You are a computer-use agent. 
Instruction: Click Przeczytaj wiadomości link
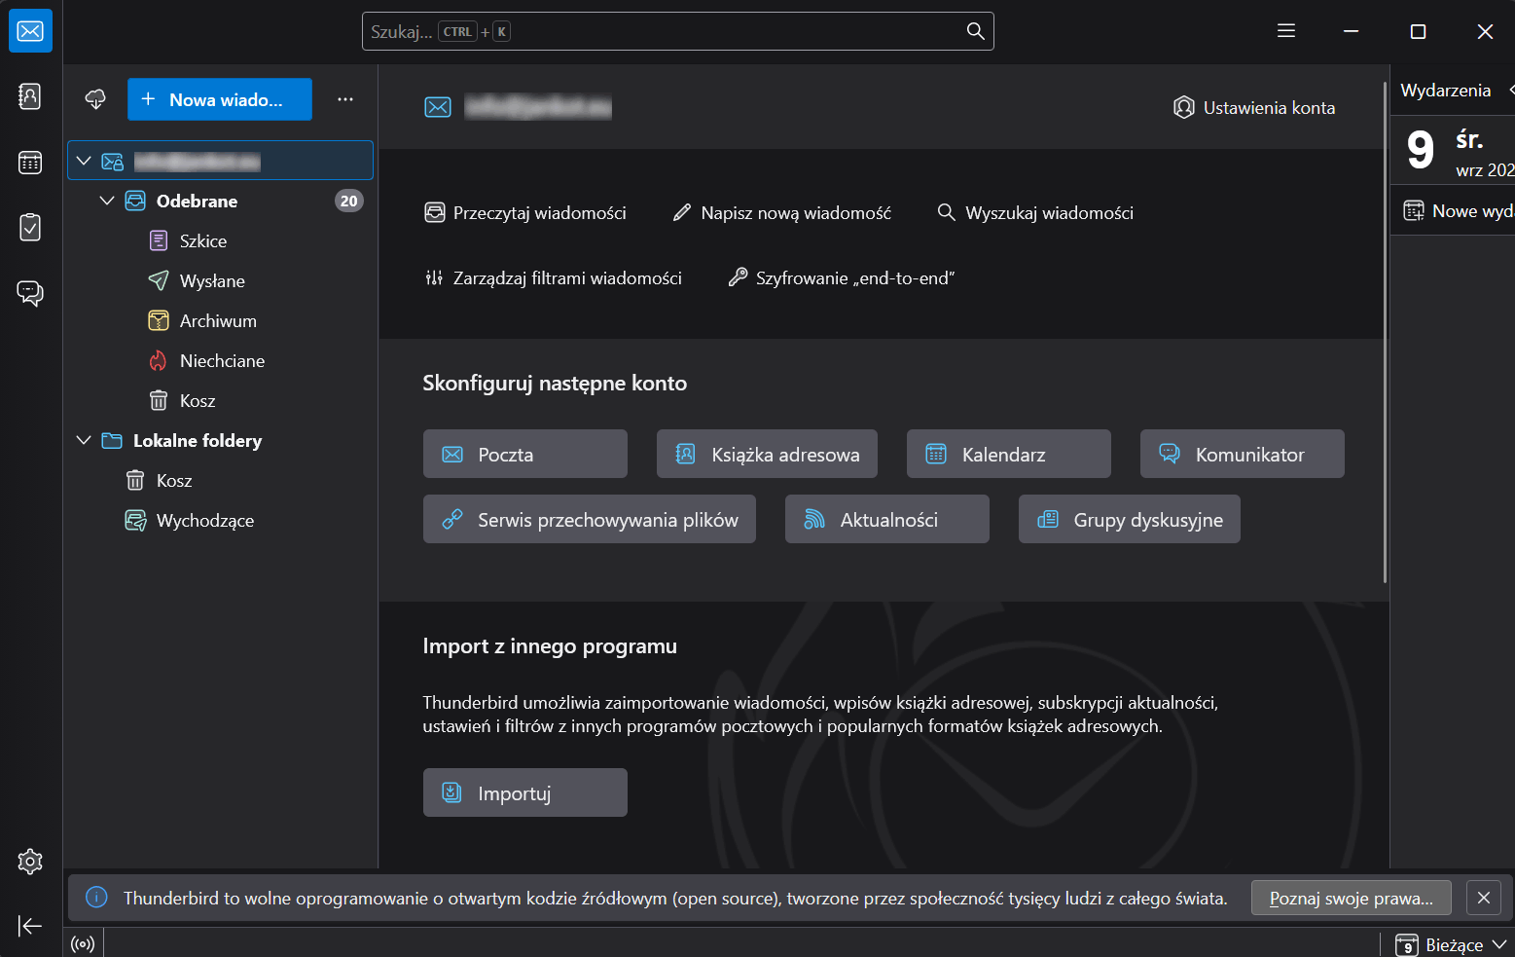525,212
